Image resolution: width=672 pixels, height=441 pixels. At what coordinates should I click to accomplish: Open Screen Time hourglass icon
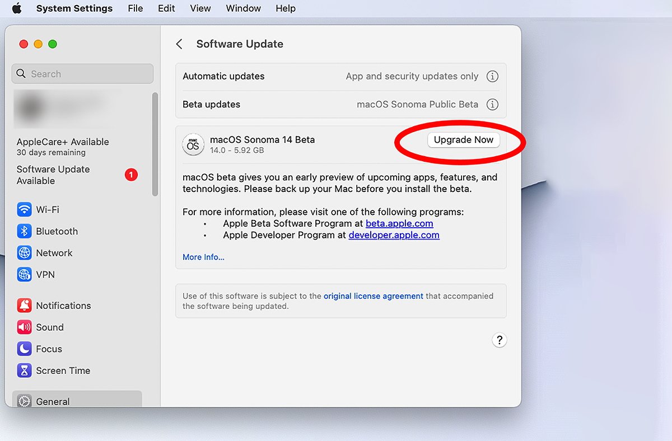tap(24, 370)
